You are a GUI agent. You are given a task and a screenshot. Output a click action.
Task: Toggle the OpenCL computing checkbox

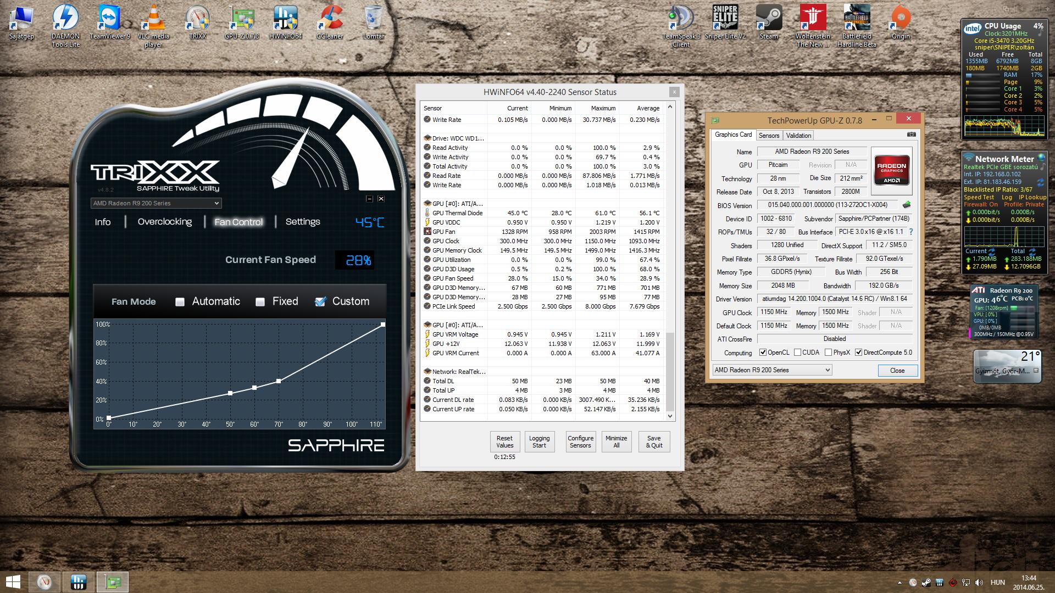point(763,353)
